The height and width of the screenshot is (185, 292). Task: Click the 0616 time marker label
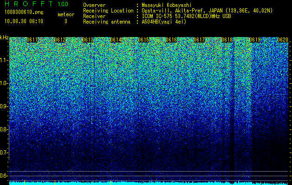pos(171,40)
